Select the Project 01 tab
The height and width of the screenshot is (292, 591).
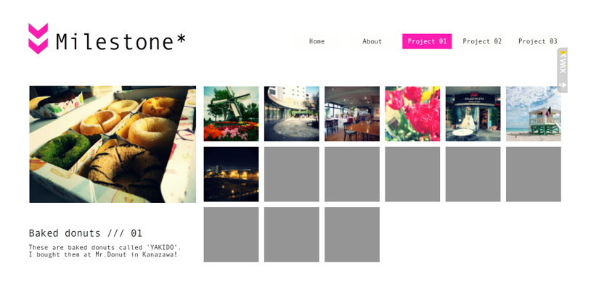tap(427, 41)
